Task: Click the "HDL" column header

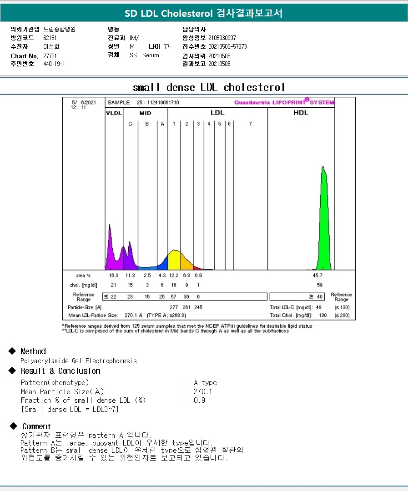Action: coord(301,113)
